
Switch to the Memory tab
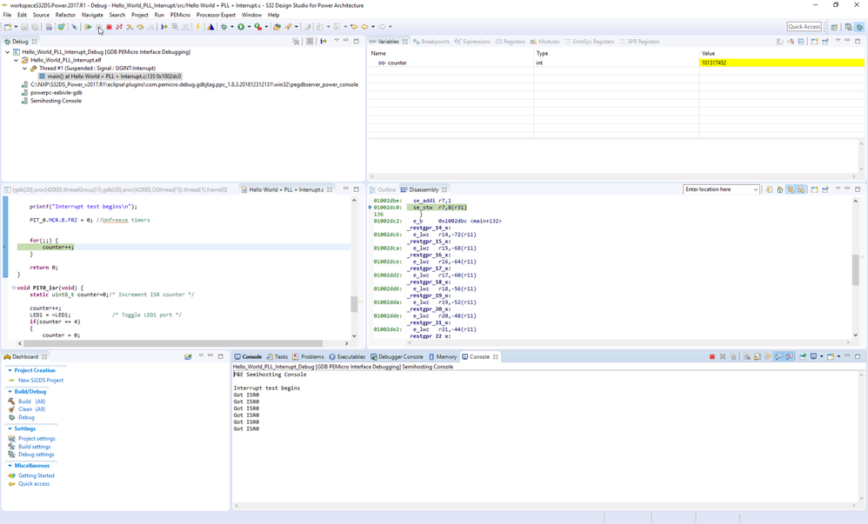(x=443, y=357)
